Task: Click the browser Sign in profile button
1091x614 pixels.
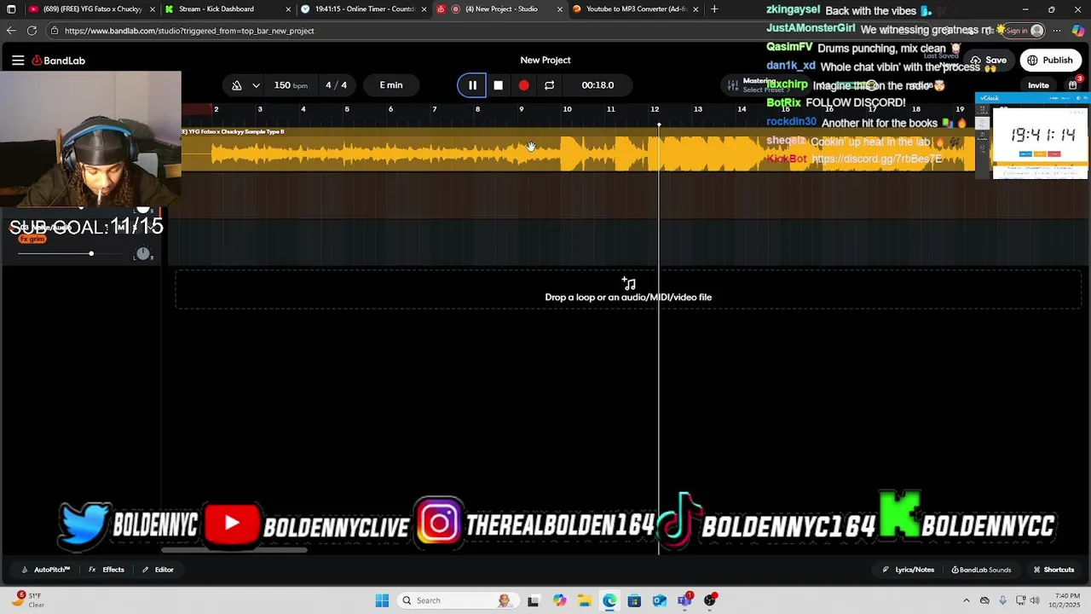Action: coord(1025,31)
